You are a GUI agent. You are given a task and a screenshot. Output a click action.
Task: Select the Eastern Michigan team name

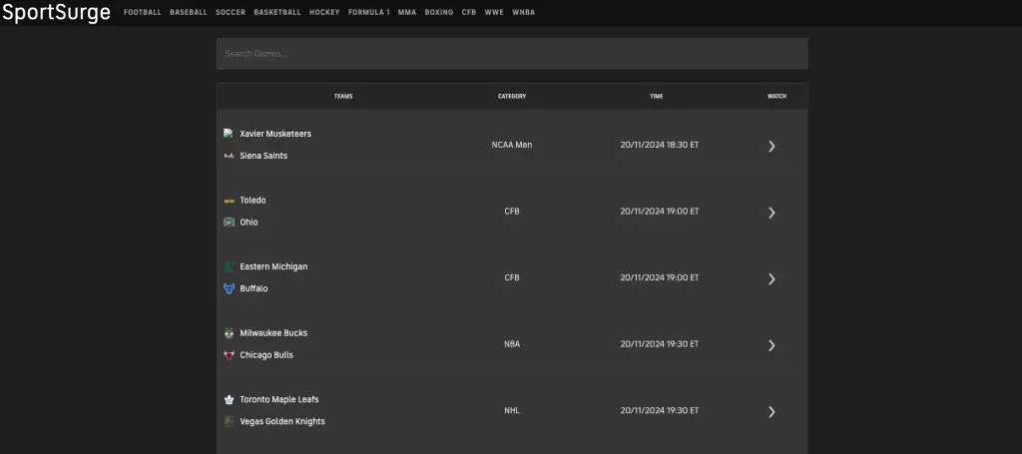[x=273, y=266]
